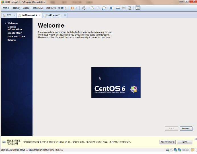Click the first network adapter status icon
This screenshot has height=154, width=197.
click(x=175, y=150)
